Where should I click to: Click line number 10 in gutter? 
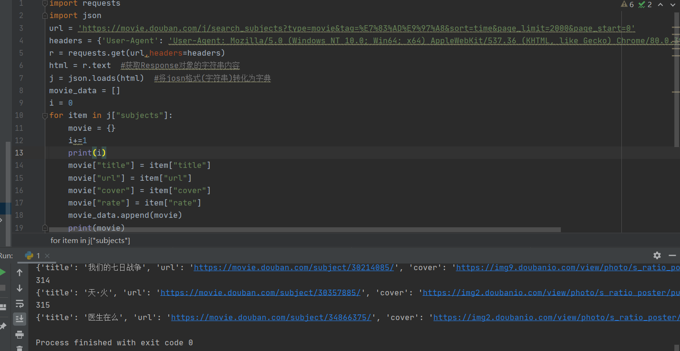(x=19, y=115)
